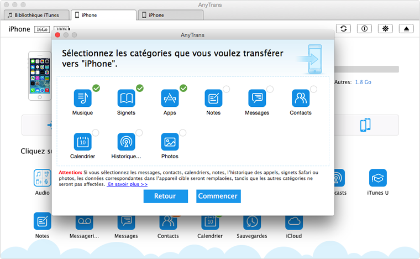Enable the Notes selection circle in dialog
The height and width of the screenshot is (259, 420).
pos(227,89)
